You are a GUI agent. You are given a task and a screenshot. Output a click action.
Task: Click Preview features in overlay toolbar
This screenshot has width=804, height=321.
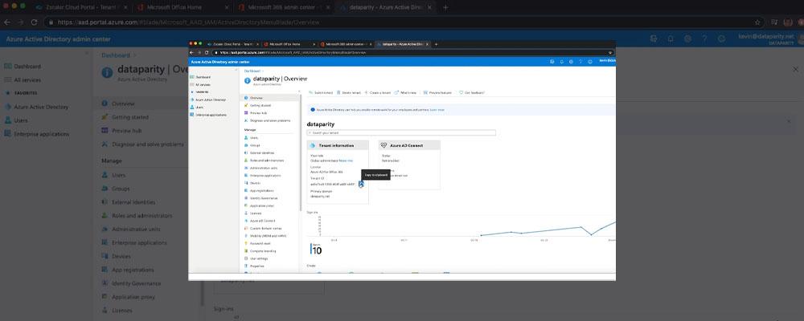(x=437, y=92)
